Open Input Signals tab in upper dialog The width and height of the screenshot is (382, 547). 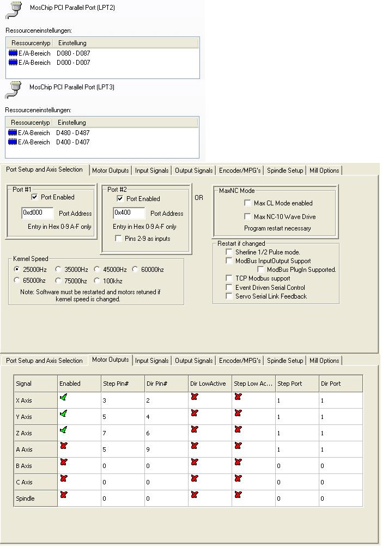click(151, 171)
